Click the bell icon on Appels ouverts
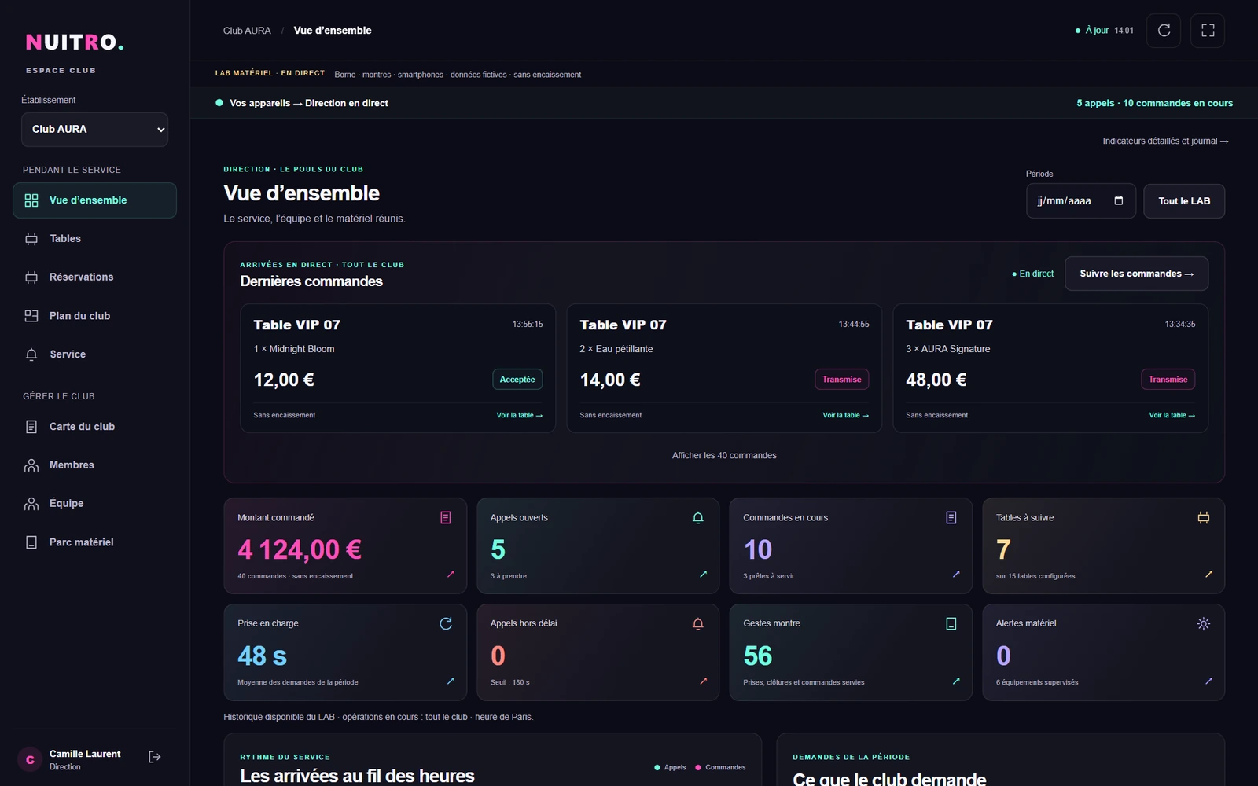The height and width of the screenshot is (786, 1258). point(697,518)
